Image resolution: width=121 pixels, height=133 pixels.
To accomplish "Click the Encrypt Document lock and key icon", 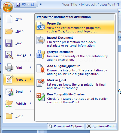I will coord(41,54).
